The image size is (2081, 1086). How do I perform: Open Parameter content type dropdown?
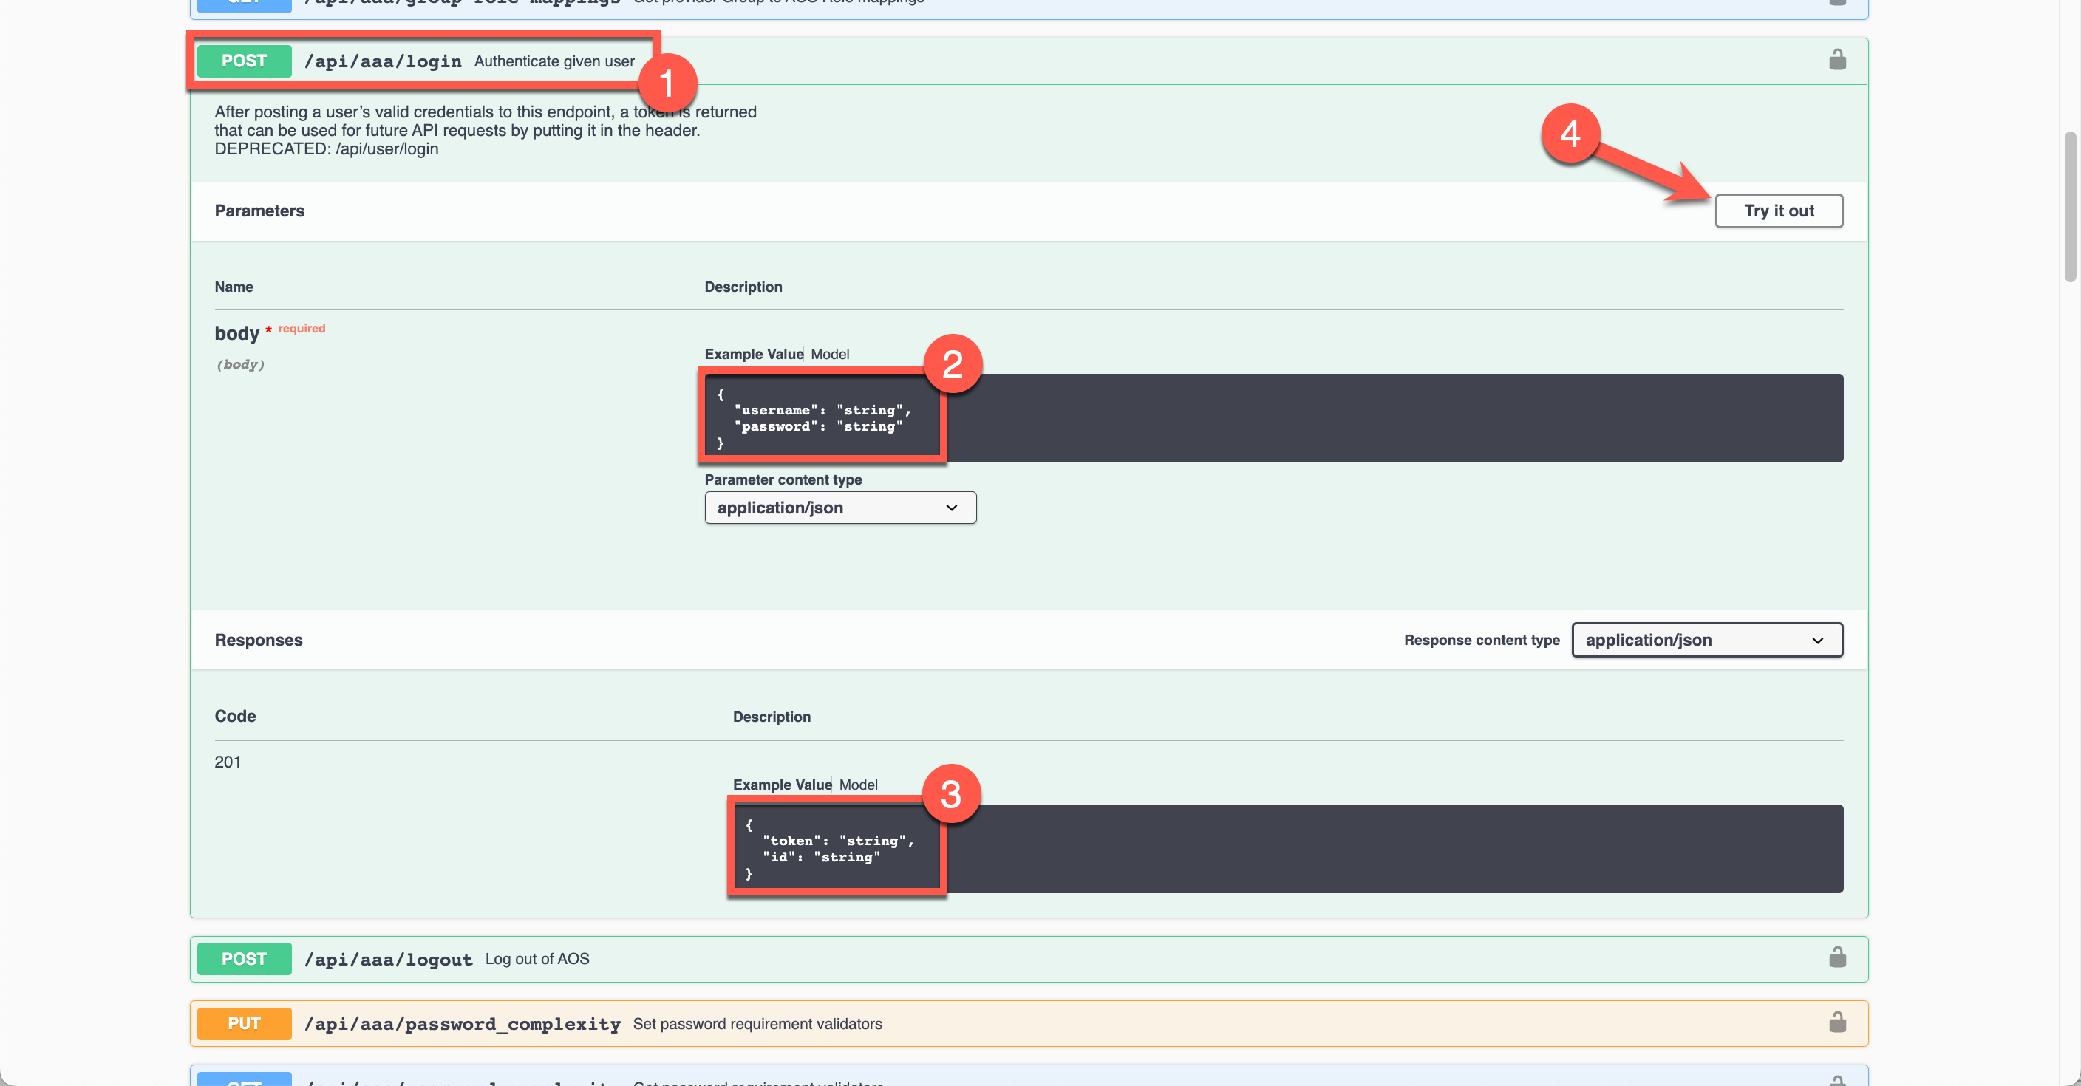tap(839, 508)
